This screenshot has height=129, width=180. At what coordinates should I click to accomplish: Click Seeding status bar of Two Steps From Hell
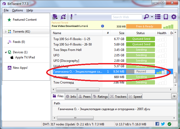[x=141, y=50]
